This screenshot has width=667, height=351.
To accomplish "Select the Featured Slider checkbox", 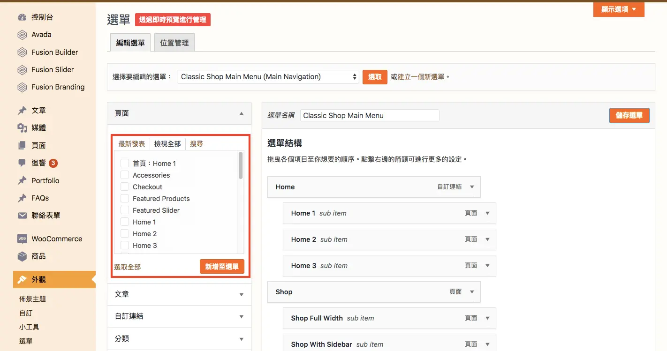I will click(125, 210).
